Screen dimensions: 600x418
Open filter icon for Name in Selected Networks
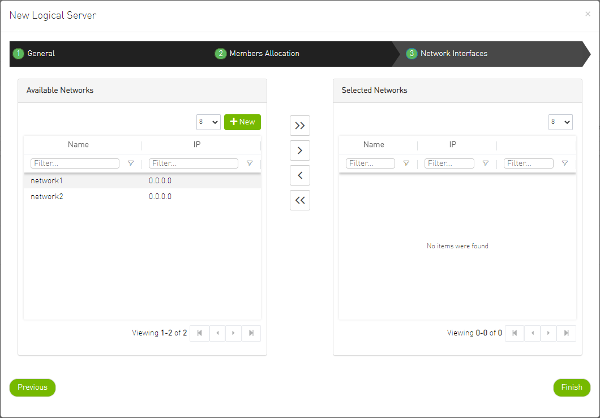coord(406,163)
